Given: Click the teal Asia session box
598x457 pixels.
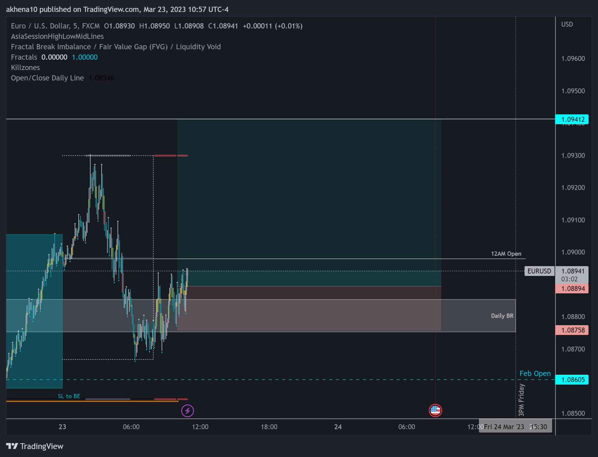Looking at the screenshot, I should tap(34, 311).
